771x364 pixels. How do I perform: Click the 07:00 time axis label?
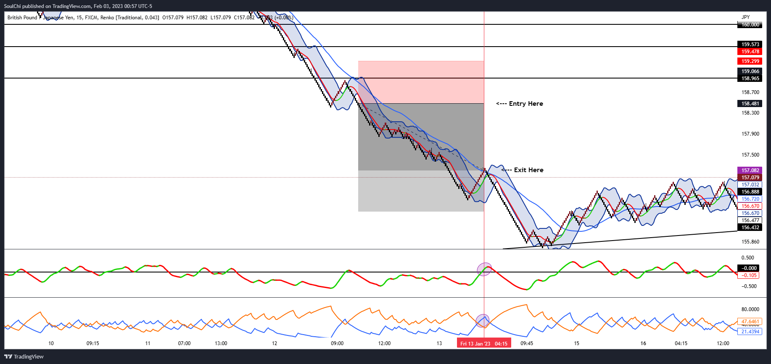[184, 343]
